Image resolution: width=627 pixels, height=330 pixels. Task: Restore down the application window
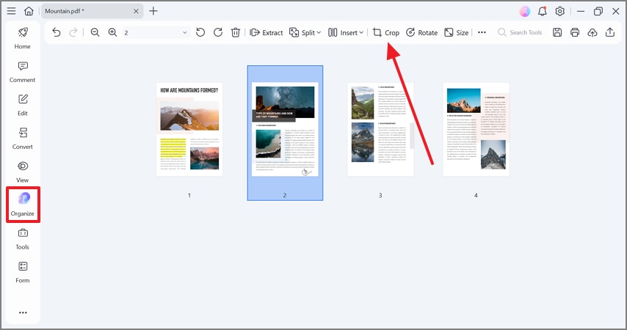[x=598, y=11]
